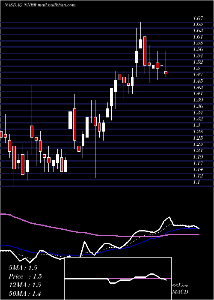Screen dimensions: 214x300
Task: Click the 5MA : 1.5 readout
Action: pos(23,268)
